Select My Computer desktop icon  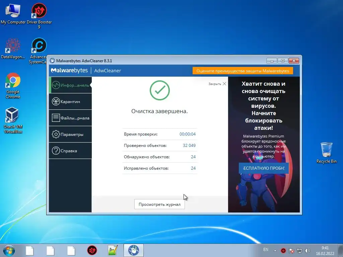click(x=13, y=13)
